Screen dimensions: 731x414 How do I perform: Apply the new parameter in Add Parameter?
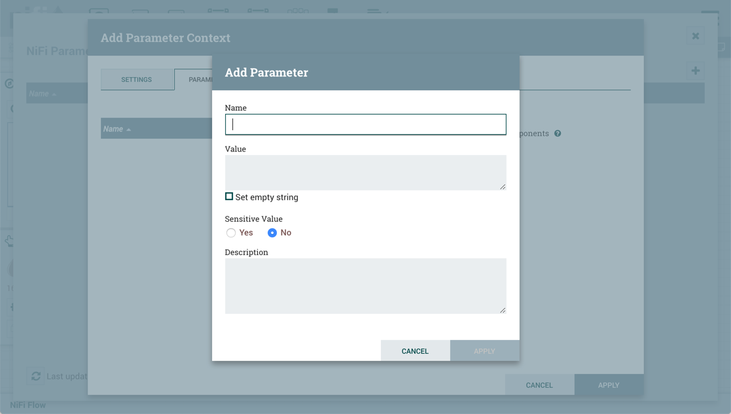point(484,351)
